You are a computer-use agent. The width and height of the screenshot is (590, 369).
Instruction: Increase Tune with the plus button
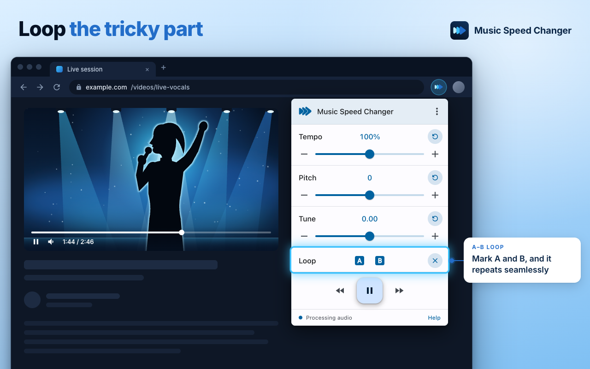click(435, 236)
